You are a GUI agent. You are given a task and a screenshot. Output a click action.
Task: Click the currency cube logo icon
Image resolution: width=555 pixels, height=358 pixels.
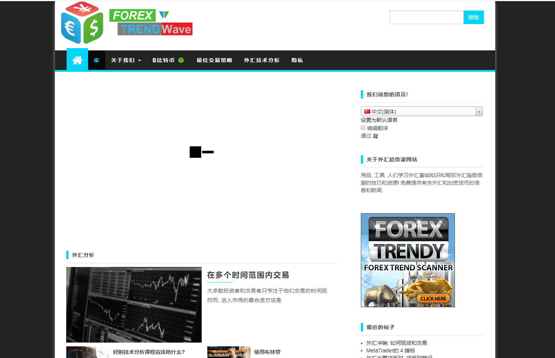pyautogui.click(x=82, y=23)
